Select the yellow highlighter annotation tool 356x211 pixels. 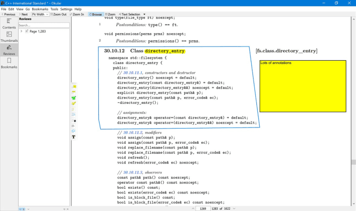(74, 103)
